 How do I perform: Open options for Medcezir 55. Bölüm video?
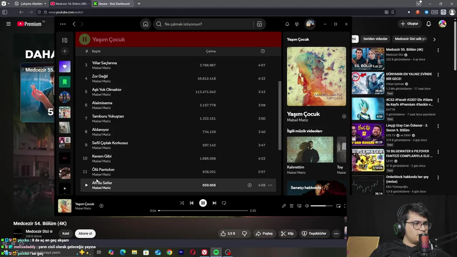[438, 50]
